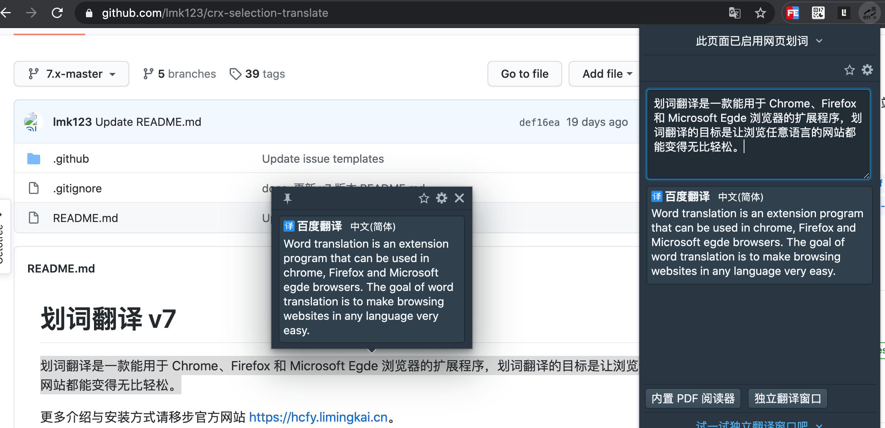Screen dimensions: 885x428
Task: Open the Update README.md commit message
Action: pos(148,122)
